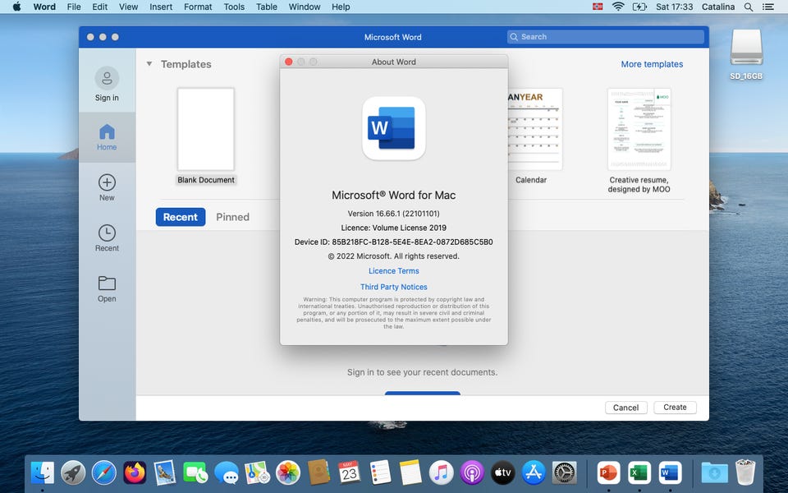The width and height of the screenshot is (788, 493).
Task: Open Spotlight search in menu bar
Action: (749, 7)
